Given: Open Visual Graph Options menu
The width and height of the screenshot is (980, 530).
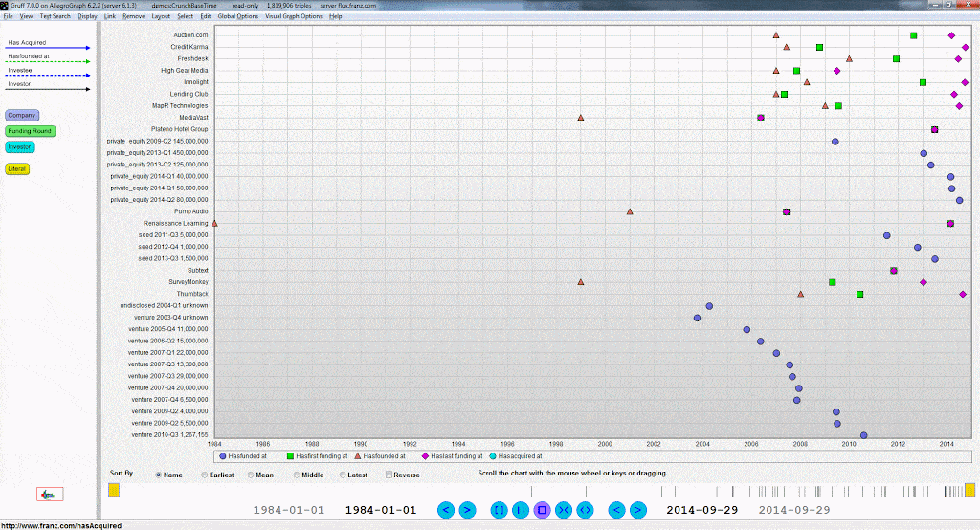Looking at the screenshot, I should 294,16.
